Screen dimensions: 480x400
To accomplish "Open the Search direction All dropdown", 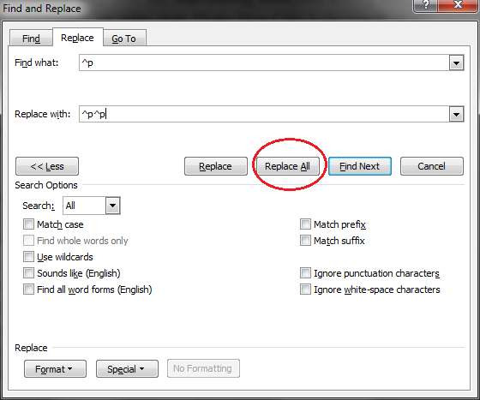I will 112,206.
